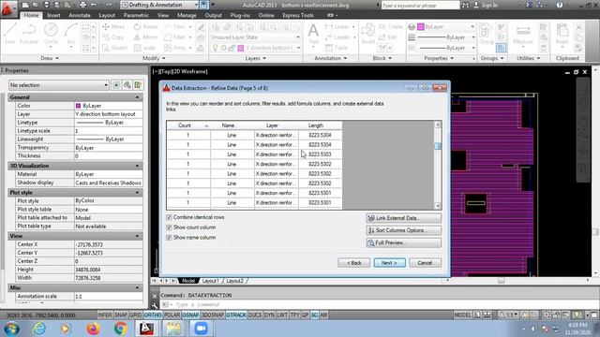Viewport: 600px width, 337px height.
Task: Switch to Layout1 tab
Action: pos(210,281)
